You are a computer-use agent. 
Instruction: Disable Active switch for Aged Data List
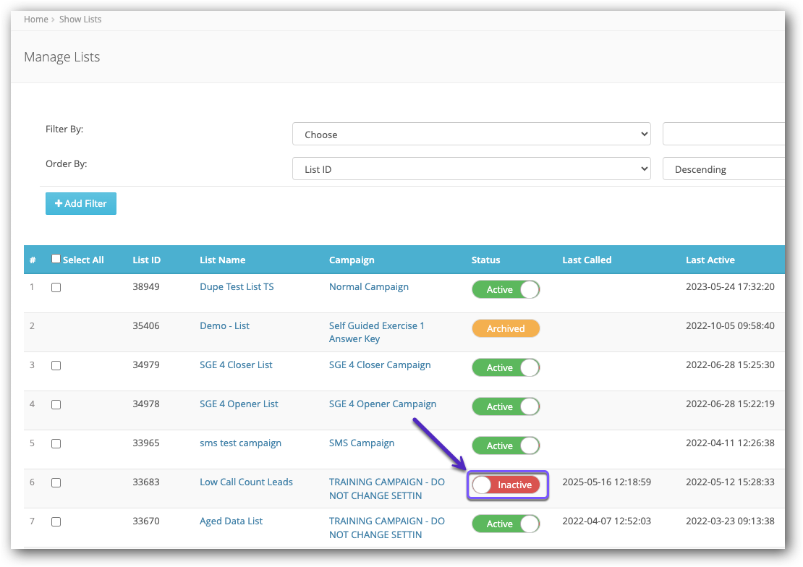(x=506, y=524)
